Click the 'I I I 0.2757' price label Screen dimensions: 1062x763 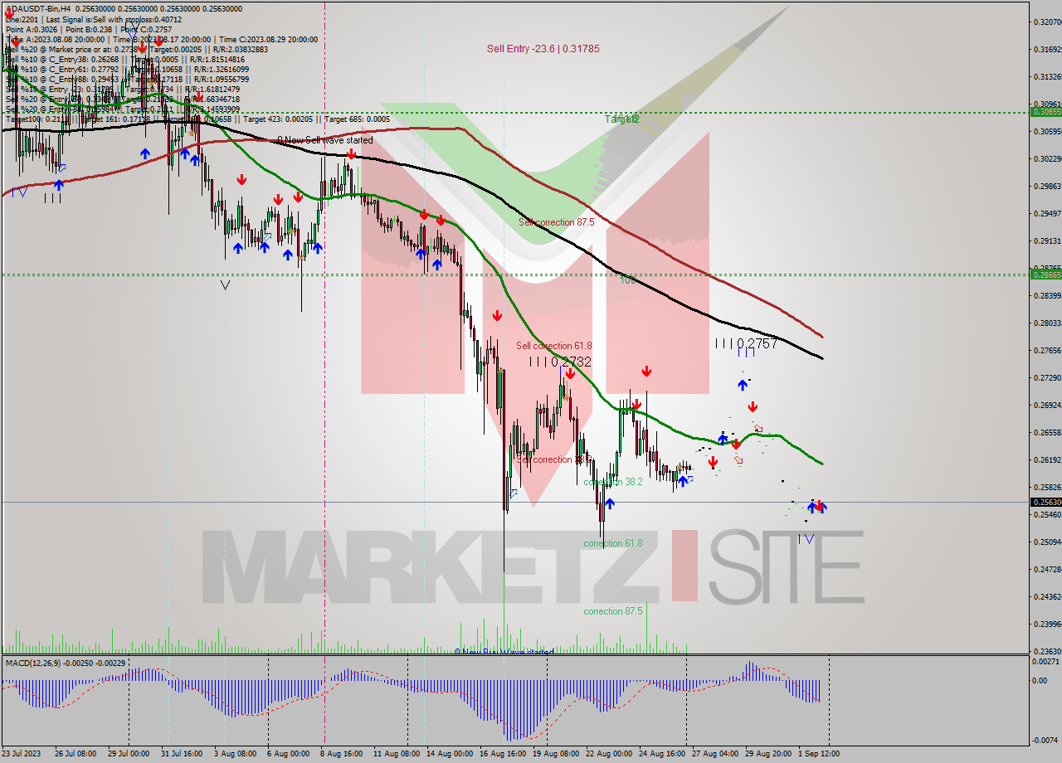coord(746,343)
